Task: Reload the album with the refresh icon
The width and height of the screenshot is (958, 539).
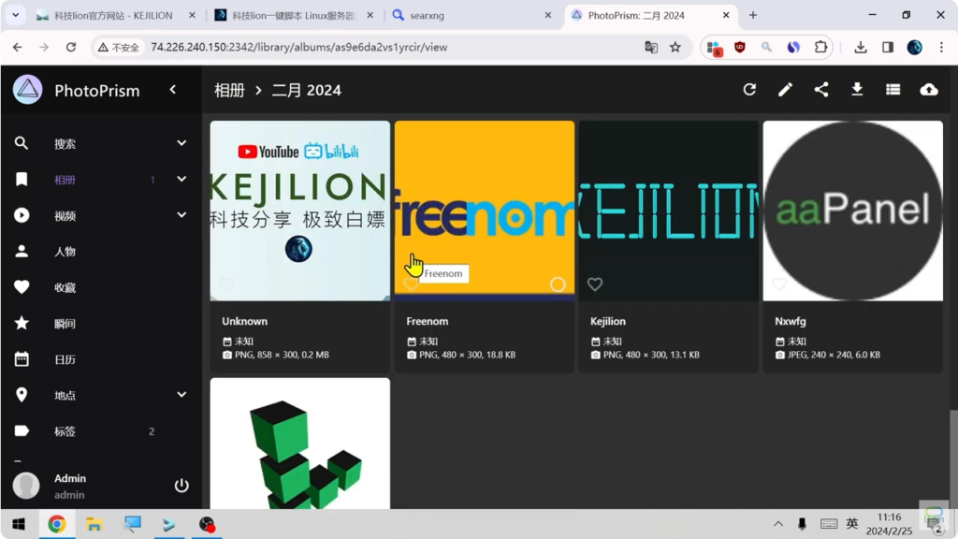Action: pyautogui.click(x=749, y=90)
